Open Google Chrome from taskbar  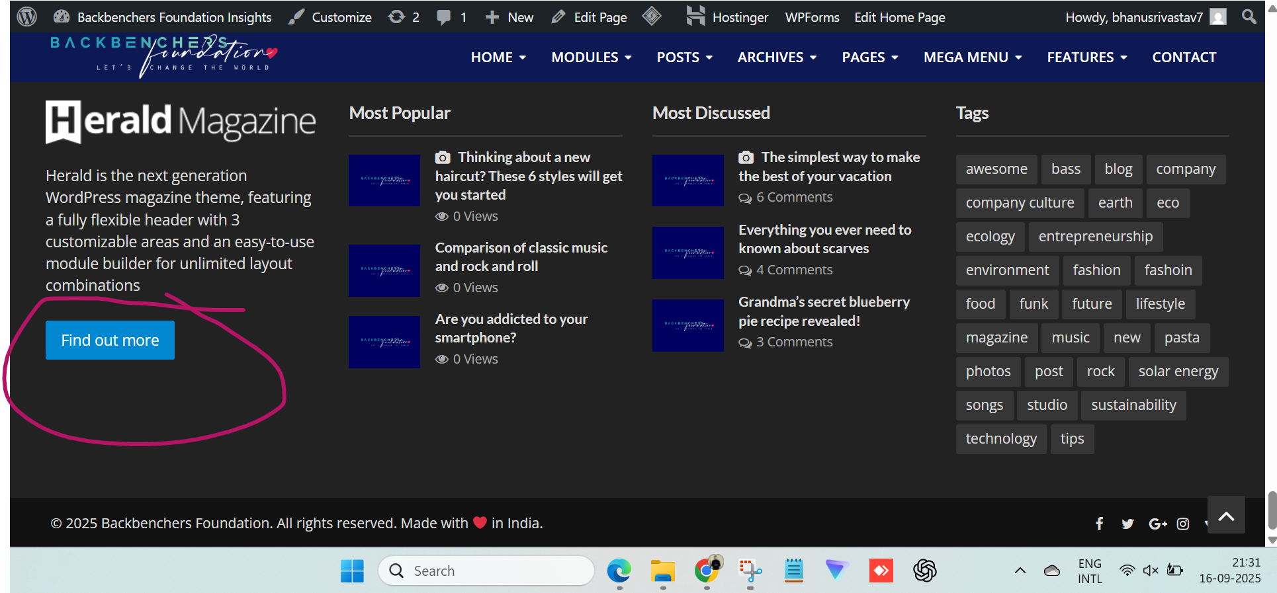coord(707,571)
